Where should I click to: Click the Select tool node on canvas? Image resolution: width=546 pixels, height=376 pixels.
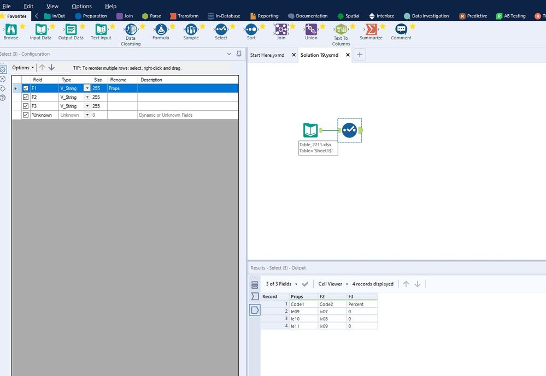349,130
